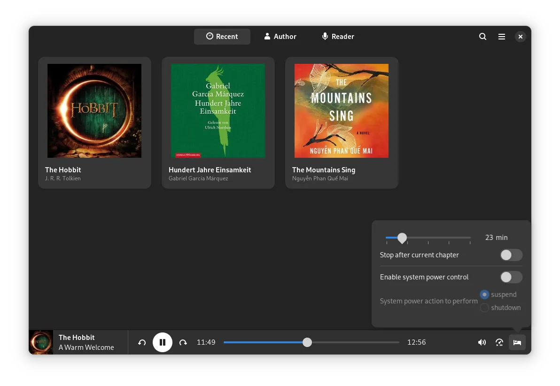Select the Recent tab
560x386 pixels.
(x=222, y=37)
